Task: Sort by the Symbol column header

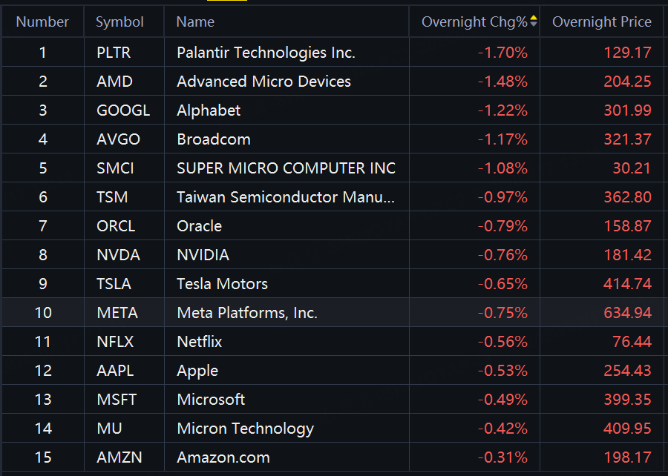Action: [x=119, y=22]
